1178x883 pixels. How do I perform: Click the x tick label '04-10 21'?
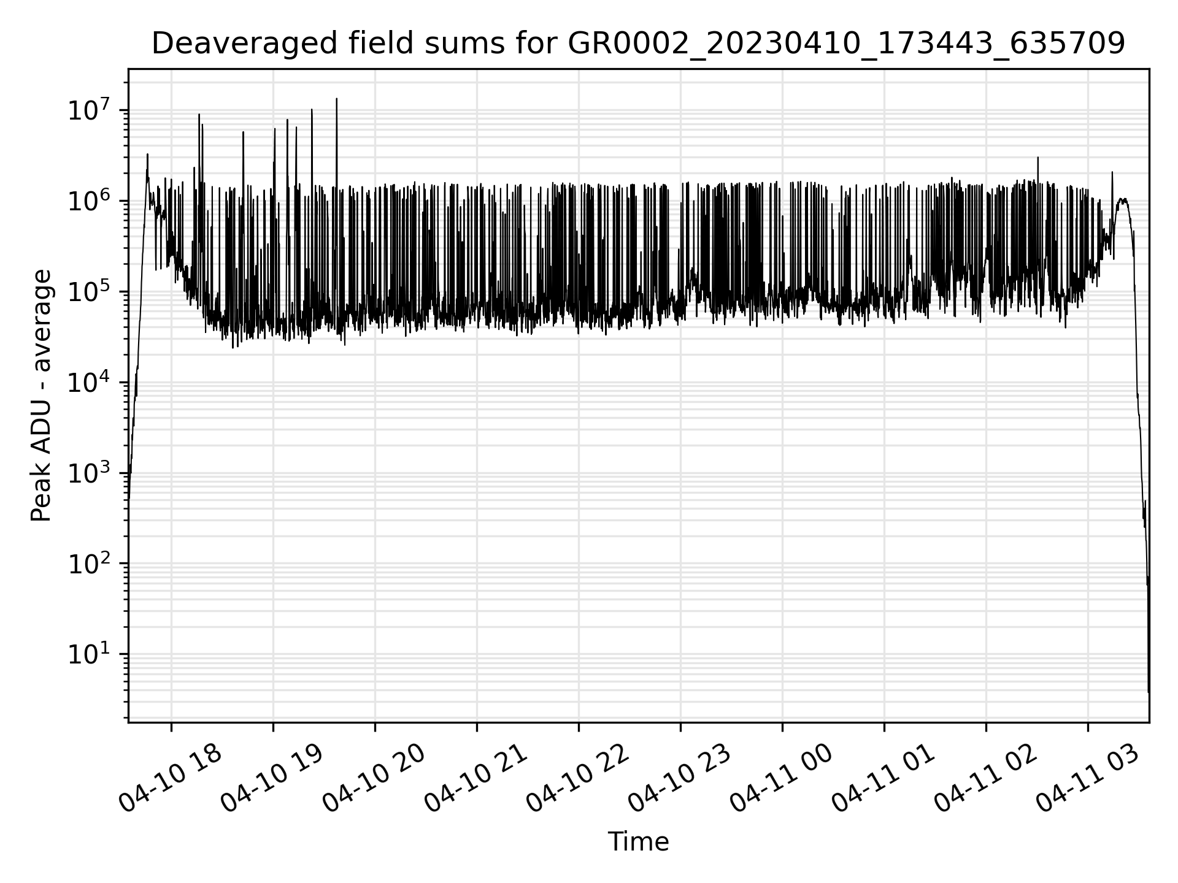tap(475, 778)
